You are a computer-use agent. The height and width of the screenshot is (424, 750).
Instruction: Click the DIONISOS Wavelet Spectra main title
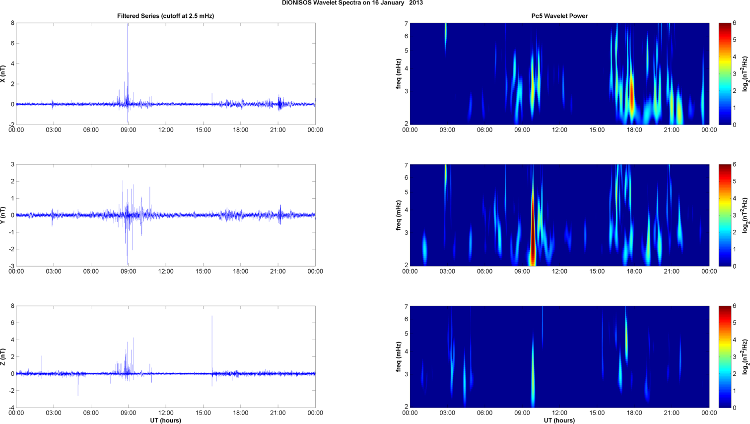[352, 3]
